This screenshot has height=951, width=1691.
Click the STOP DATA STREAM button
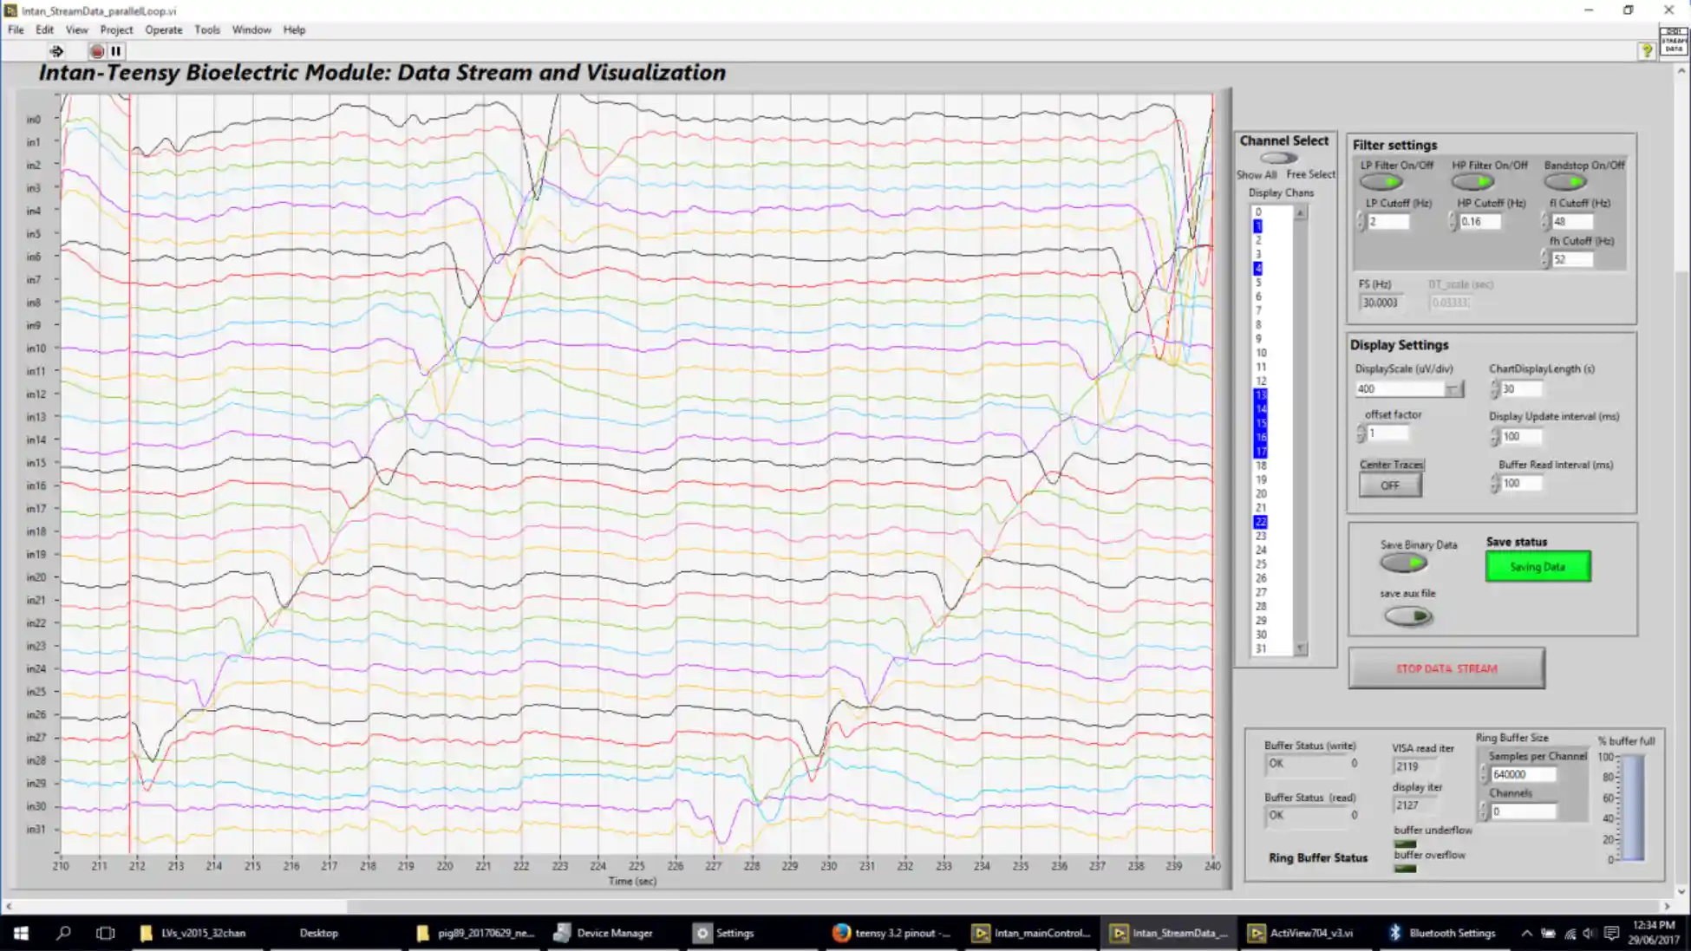tap(1446, 668)
